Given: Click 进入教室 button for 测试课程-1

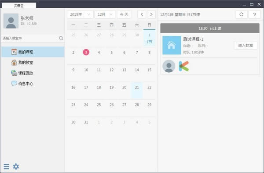Looking at the screenshot, I should click(246, 45).
